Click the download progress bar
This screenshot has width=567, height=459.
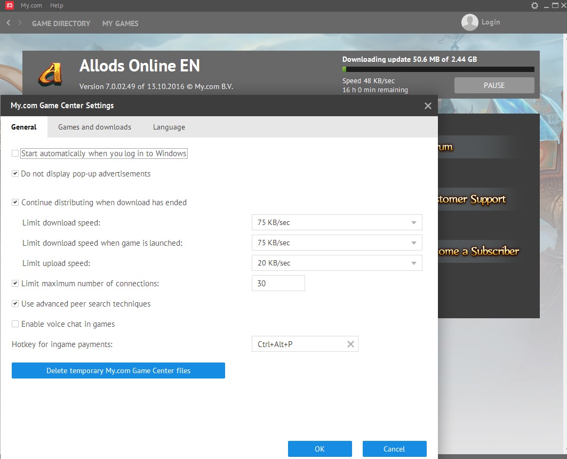[x=438, y=69]
